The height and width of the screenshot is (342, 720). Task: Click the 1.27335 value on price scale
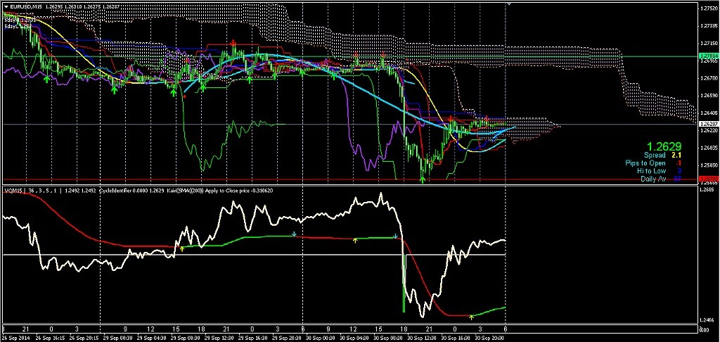[x=710, y=26]
